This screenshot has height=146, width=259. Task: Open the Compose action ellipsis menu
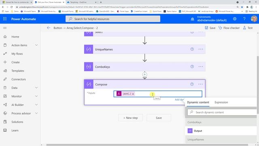[x=200, y=84]
